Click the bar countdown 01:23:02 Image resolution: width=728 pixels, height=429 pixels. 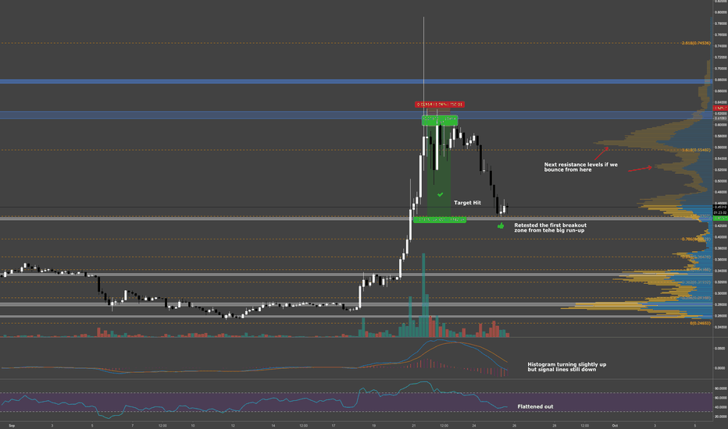click(720, 212)
